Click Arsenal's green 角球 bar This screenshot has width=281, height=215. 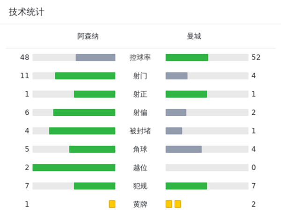point(92,149)
